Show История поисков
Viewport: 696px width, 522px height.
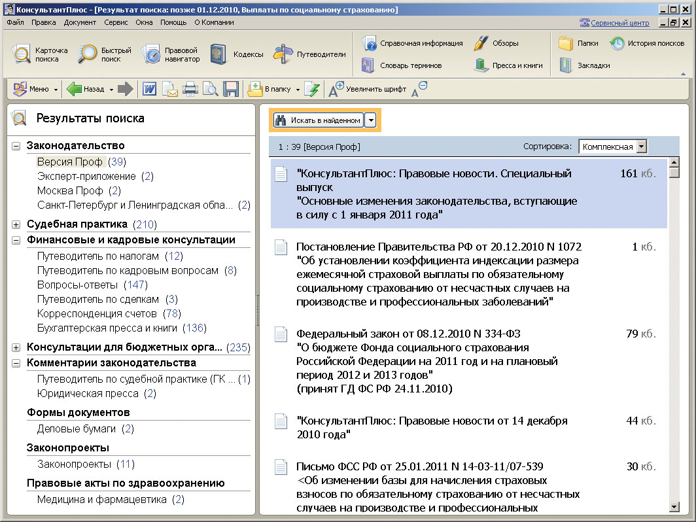tap(647, 43)
